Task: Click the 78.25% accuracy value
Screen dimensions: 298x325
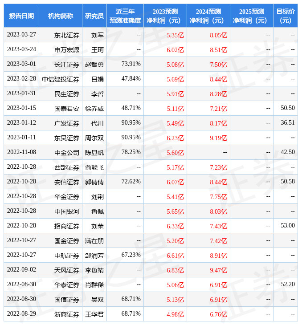Action: (131, 152)
